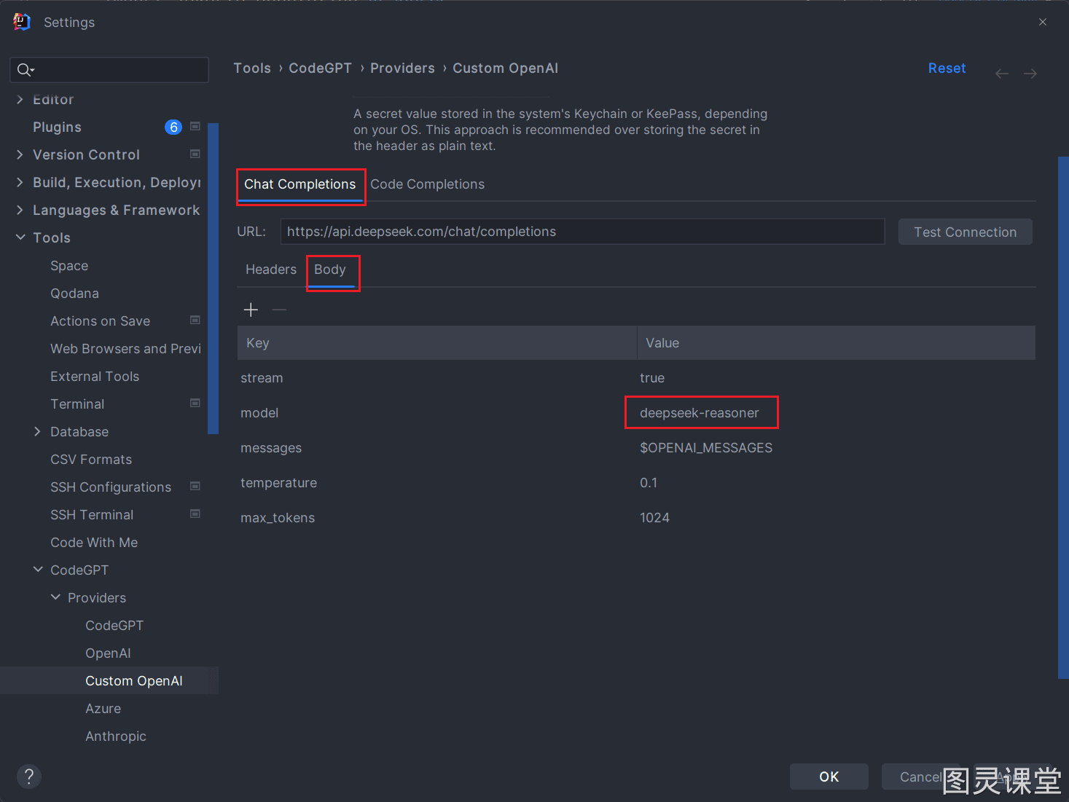The height and width of the screenshot is (802, 1069).
Task: Click the project-level icon beside Version Control
Action: (x=195, y=154)
